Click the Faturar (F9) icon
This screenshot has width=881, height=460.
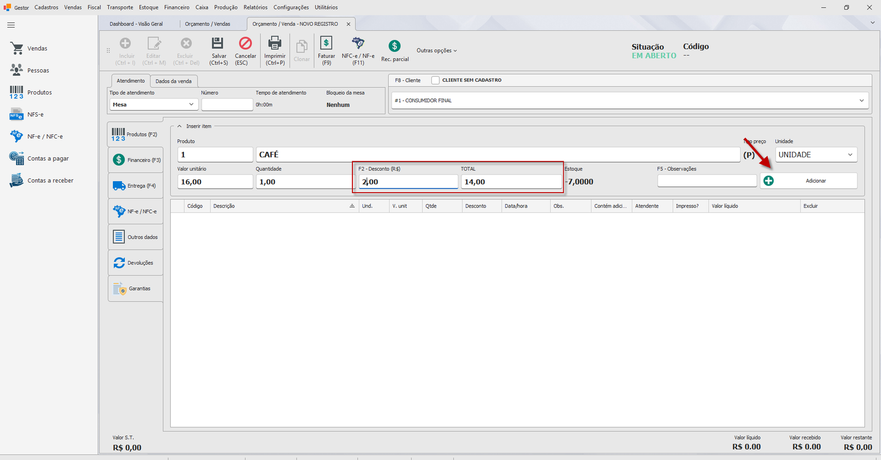tap(326, 43)
